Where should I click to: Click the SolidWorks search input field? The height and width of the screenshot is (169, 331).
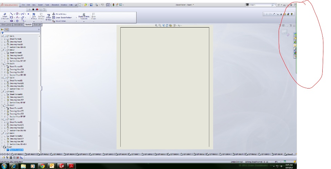[260, 4]
